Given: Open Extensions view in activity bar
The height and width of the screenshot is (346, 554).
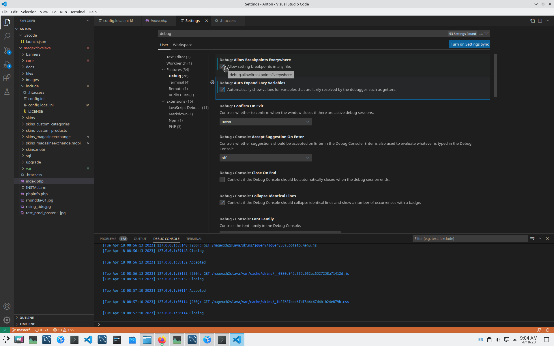Looking at the screenshot, I should [x=7, y=78].
